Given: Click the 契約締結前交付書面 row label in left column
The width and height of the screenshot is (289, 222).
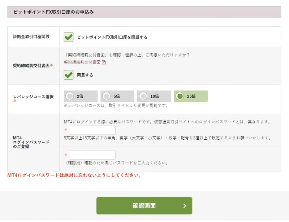Looking at the screenshot, I should (x=32, y=66).
